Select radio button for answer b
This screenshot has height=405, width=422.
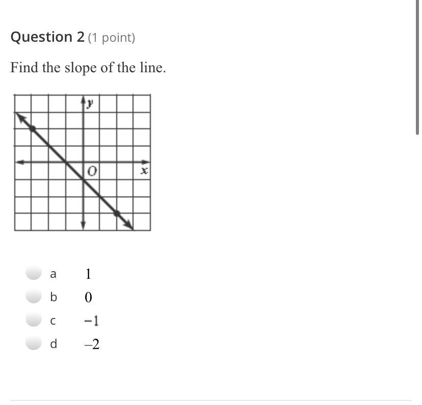[x=34, y=297]
